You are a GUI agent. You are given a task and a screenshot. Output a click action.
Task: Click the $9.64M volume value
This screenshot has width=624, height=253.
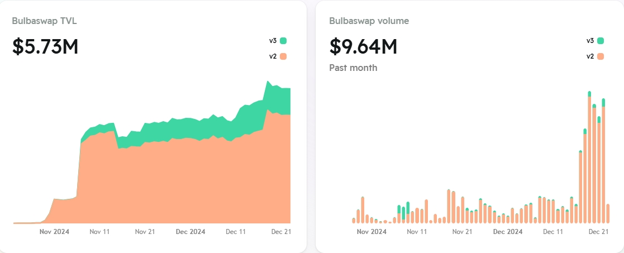[x=363, y=46]
